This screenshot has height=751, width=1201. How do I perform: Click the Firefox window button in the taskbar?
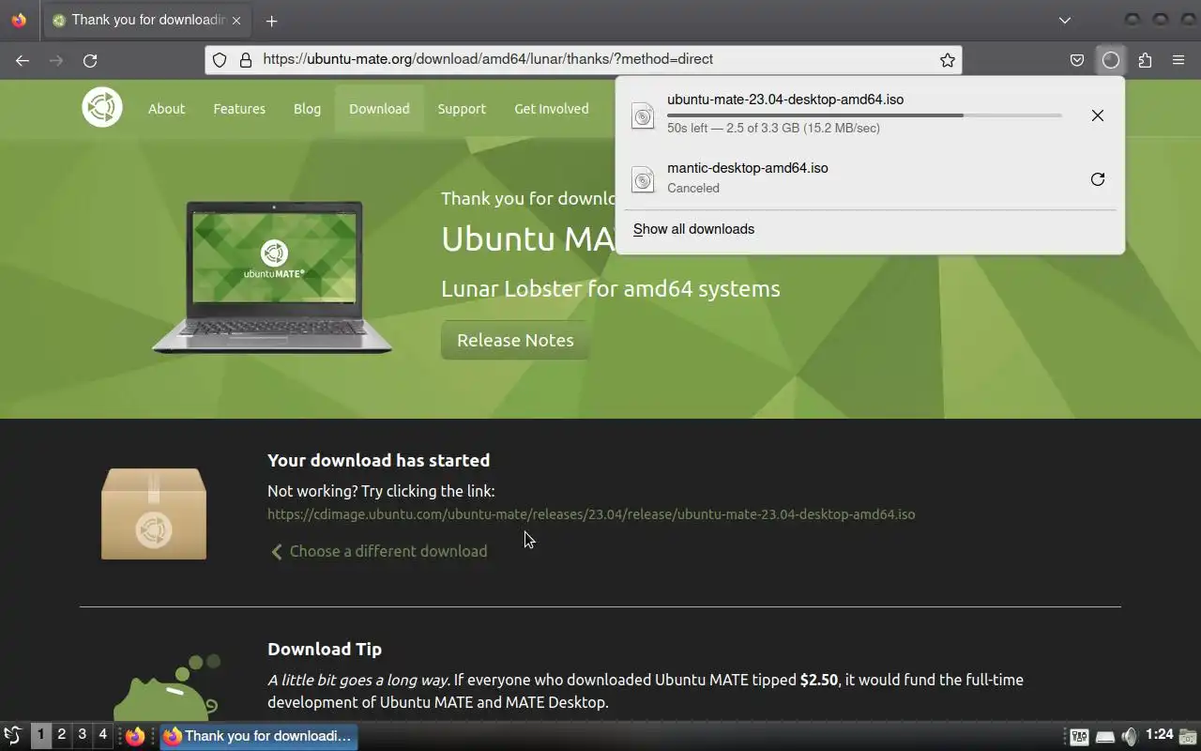click(x=258, y=736)
